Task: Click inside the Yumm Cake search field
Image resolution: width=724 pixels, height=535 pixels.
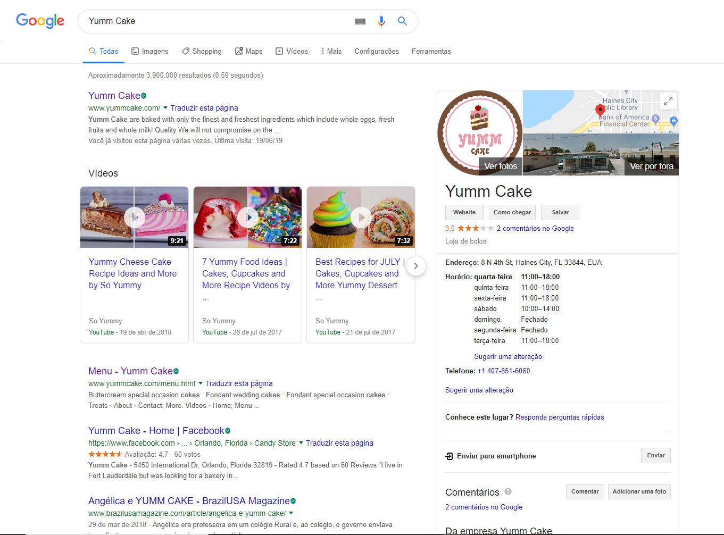Action: pyautogui.click(x=218, y=21)
